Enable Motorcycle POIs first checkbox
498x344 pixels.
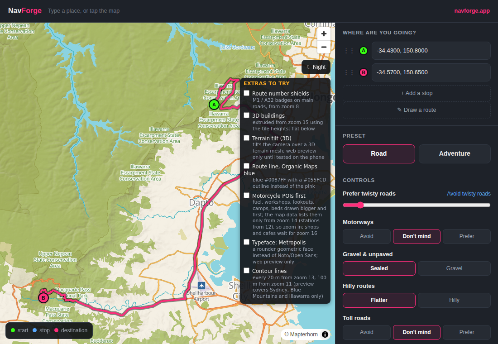pyautogui.click(x=246, y=196)
